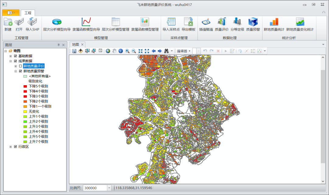Select the 工程 ribbon tab

pos(28,13)
